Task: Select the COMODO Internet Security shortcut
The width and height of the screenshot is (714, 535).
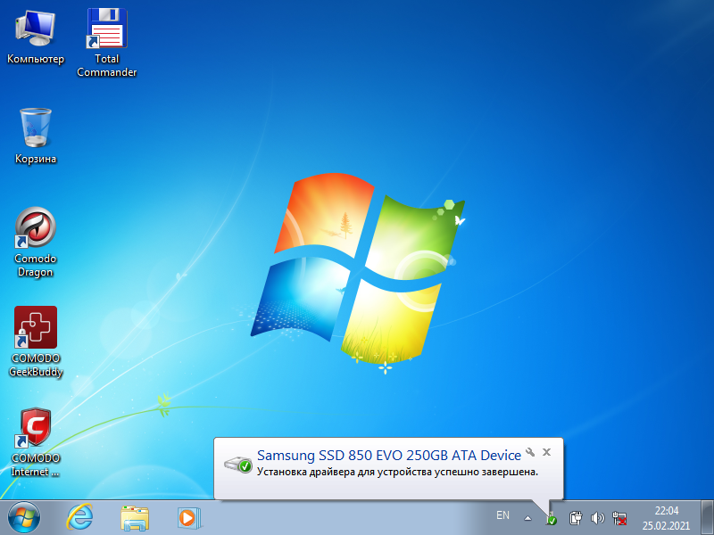Action: 36,441
